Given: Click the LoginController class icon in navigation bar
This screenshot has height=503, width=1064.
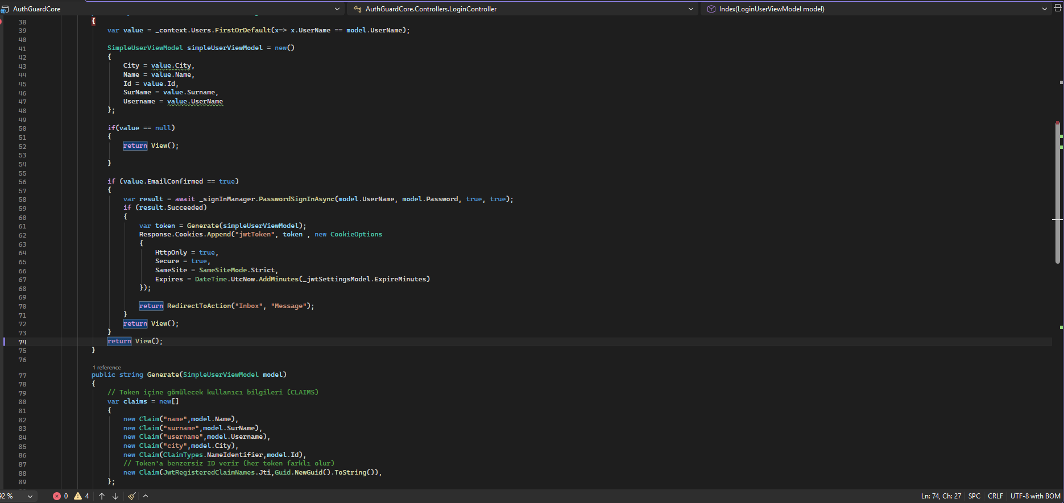Looking at the screenshot, I should [x=357, y=9].
